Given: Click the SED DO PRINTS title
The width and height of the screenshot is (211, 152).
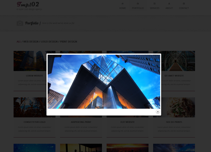Looking at the screenshot, I should tap(174, 122).
